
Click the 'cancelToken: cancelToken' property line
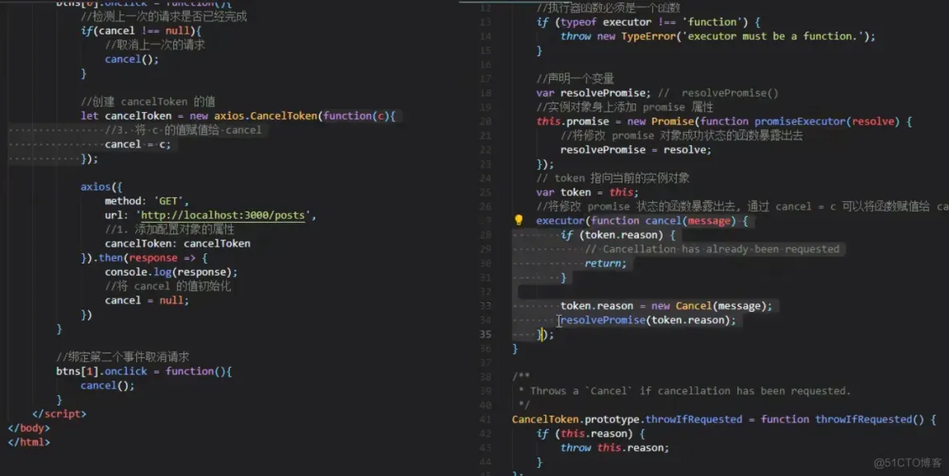[x=177, y=244]
